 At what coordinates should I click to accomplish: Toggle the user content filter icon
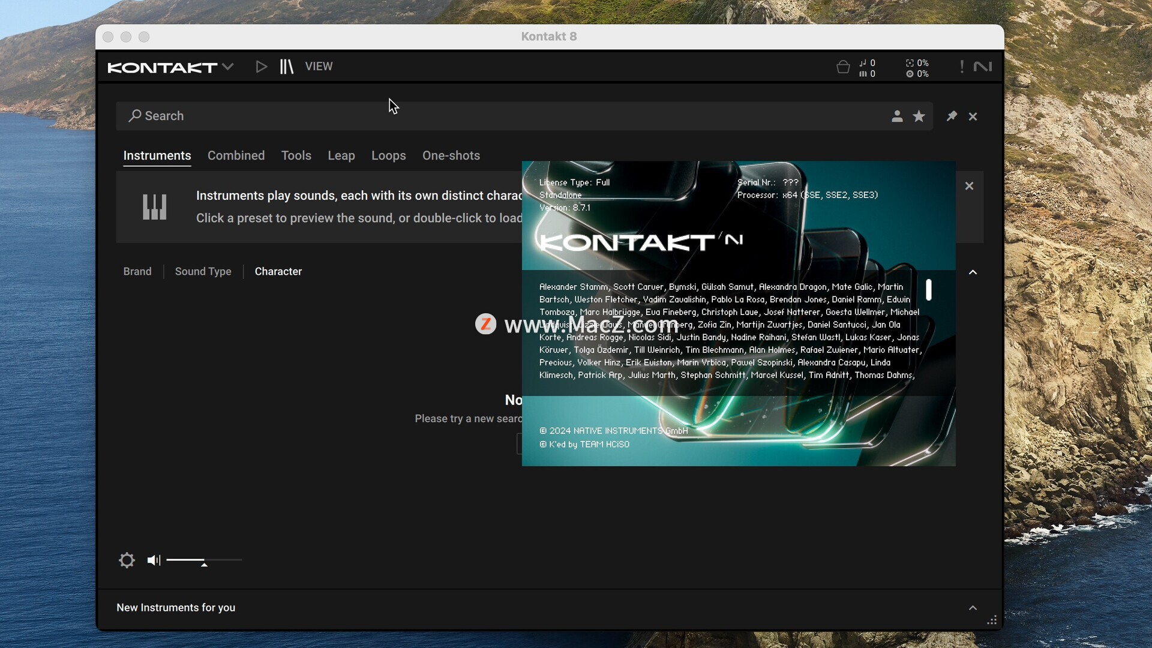tap(897, 116)
